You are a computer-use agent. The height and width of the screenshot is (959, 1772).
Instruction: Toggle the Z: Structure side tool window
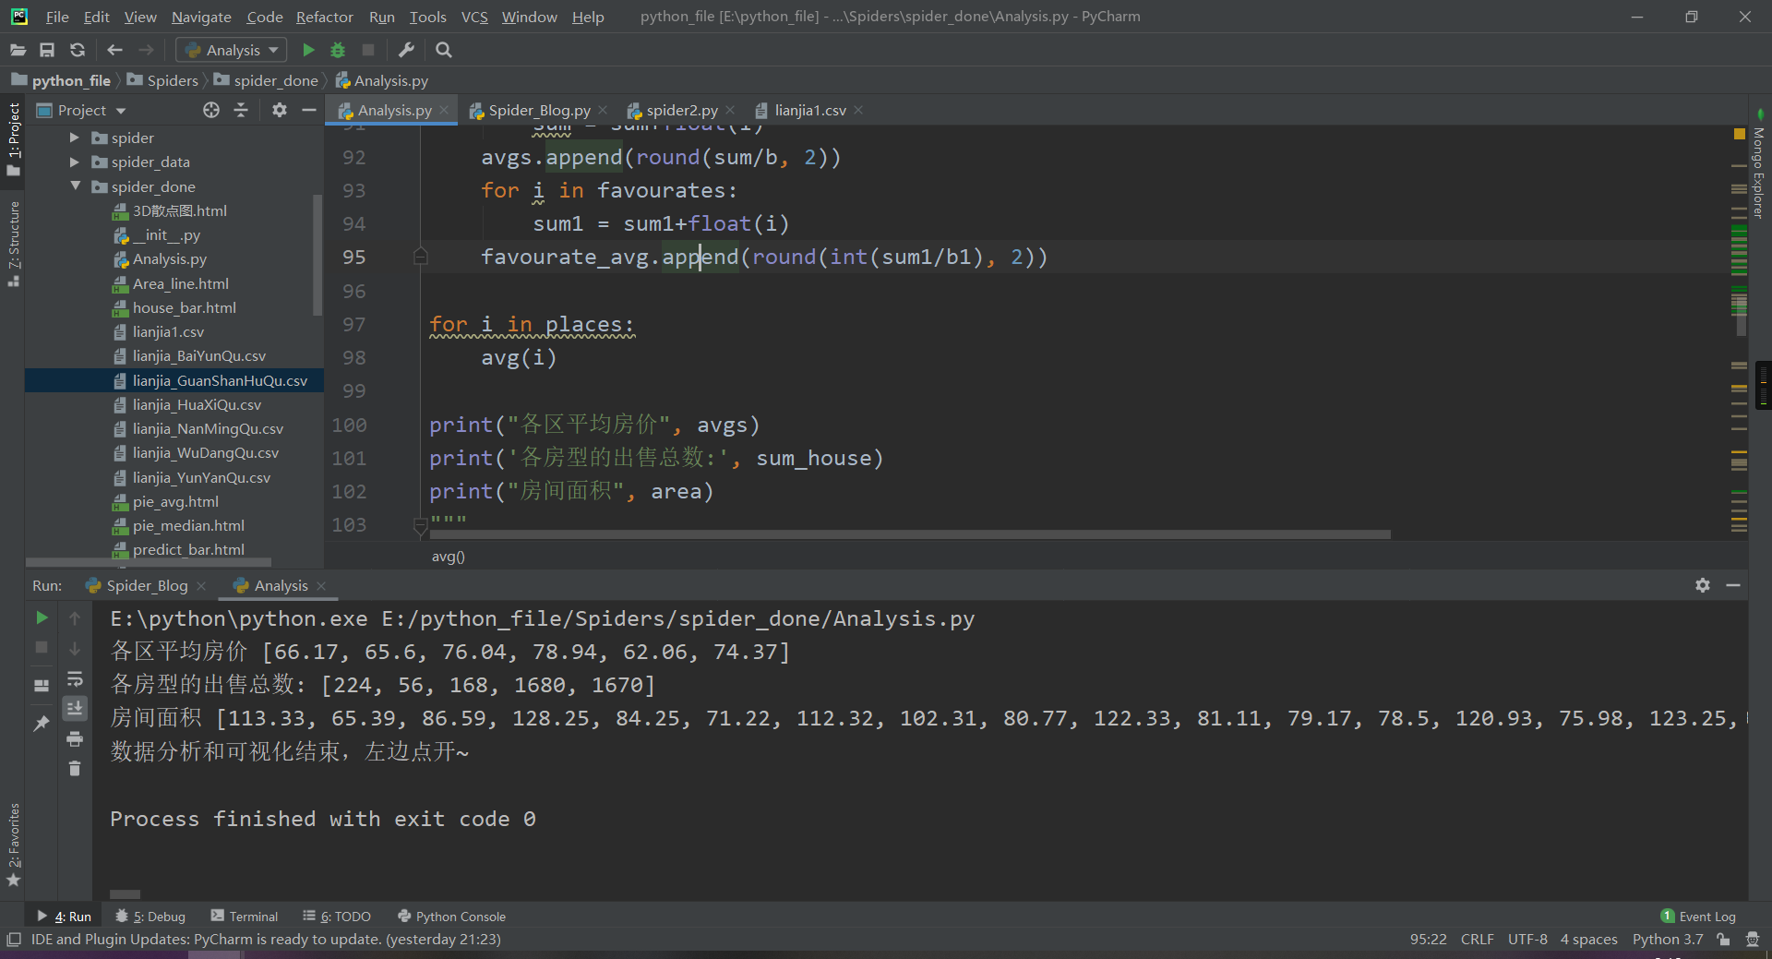[x=13, y=244]
